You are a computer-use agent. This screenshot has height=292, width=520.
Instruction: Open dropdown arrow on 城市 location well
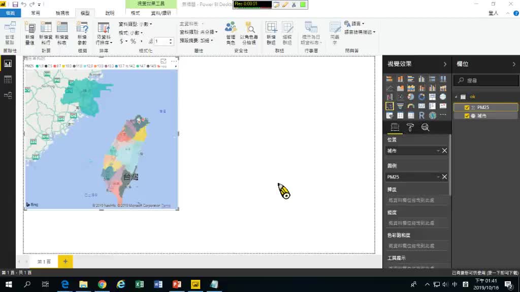[x=438, y=151]
